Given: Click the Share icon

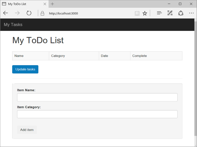Looking at the screenshot, I should point(181,13).
